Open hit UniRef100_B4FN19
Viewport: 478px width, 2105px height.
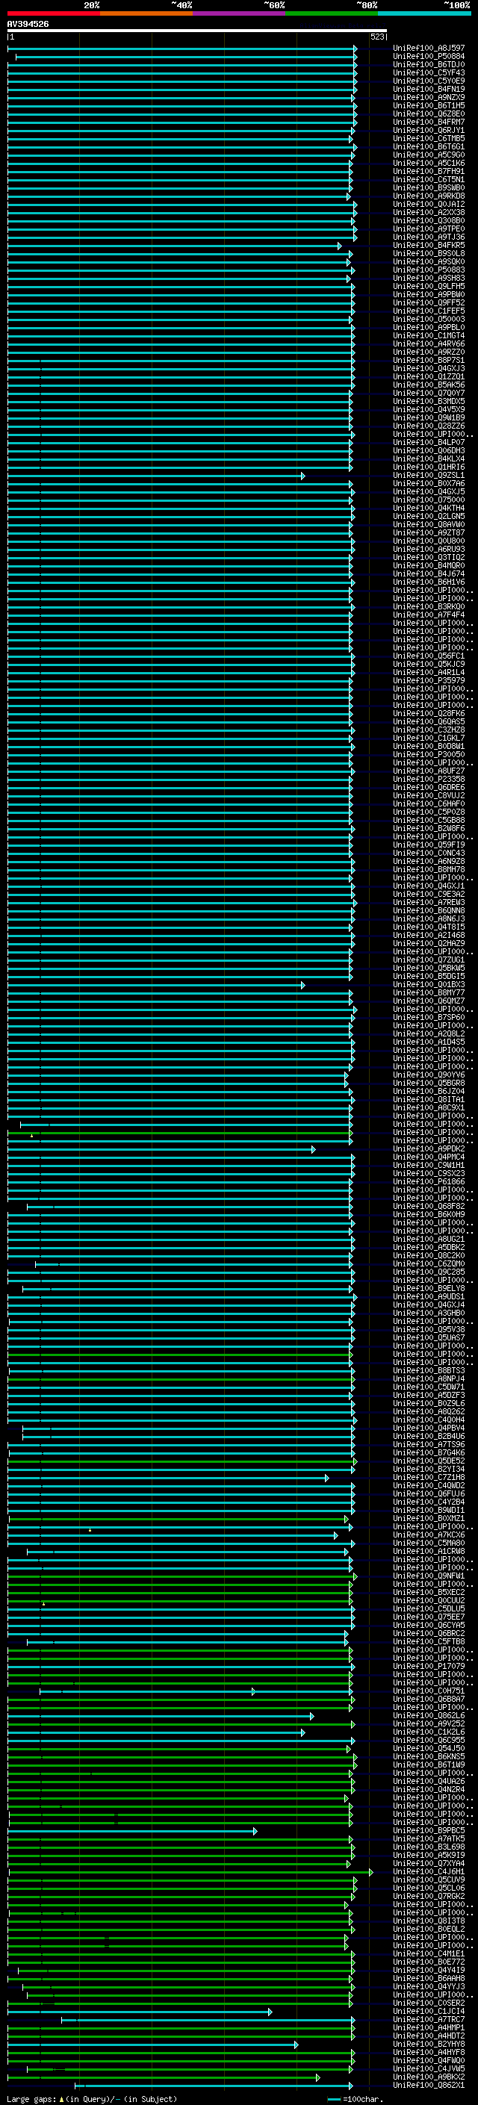pos(429,89)
